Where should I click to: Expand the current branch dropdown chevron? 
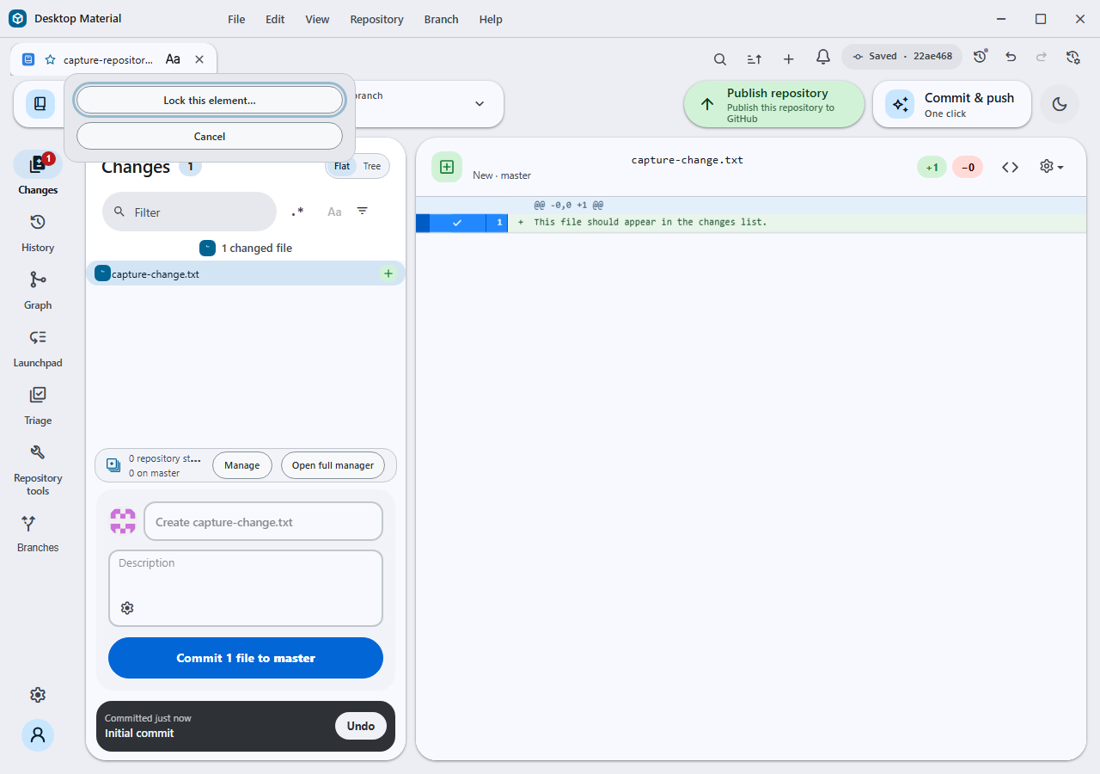click(480, 104)
